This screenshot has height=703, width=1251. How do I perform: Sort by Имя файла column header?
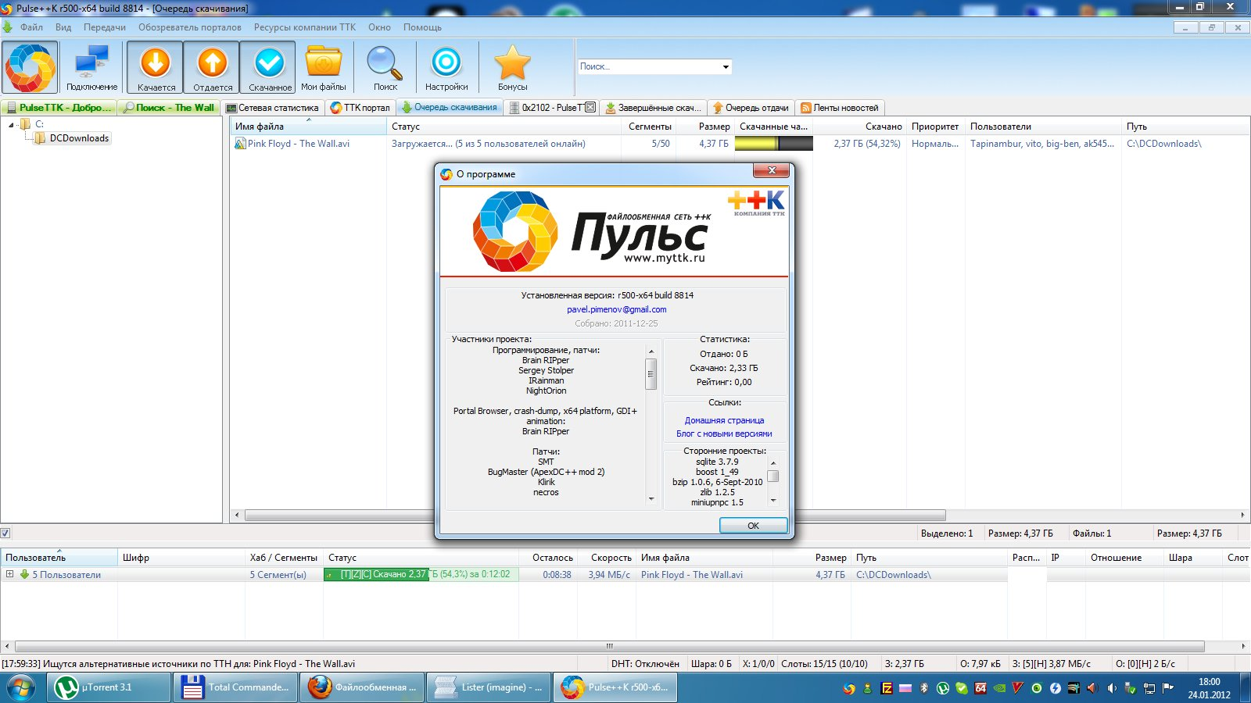click(x=309, y=127)
